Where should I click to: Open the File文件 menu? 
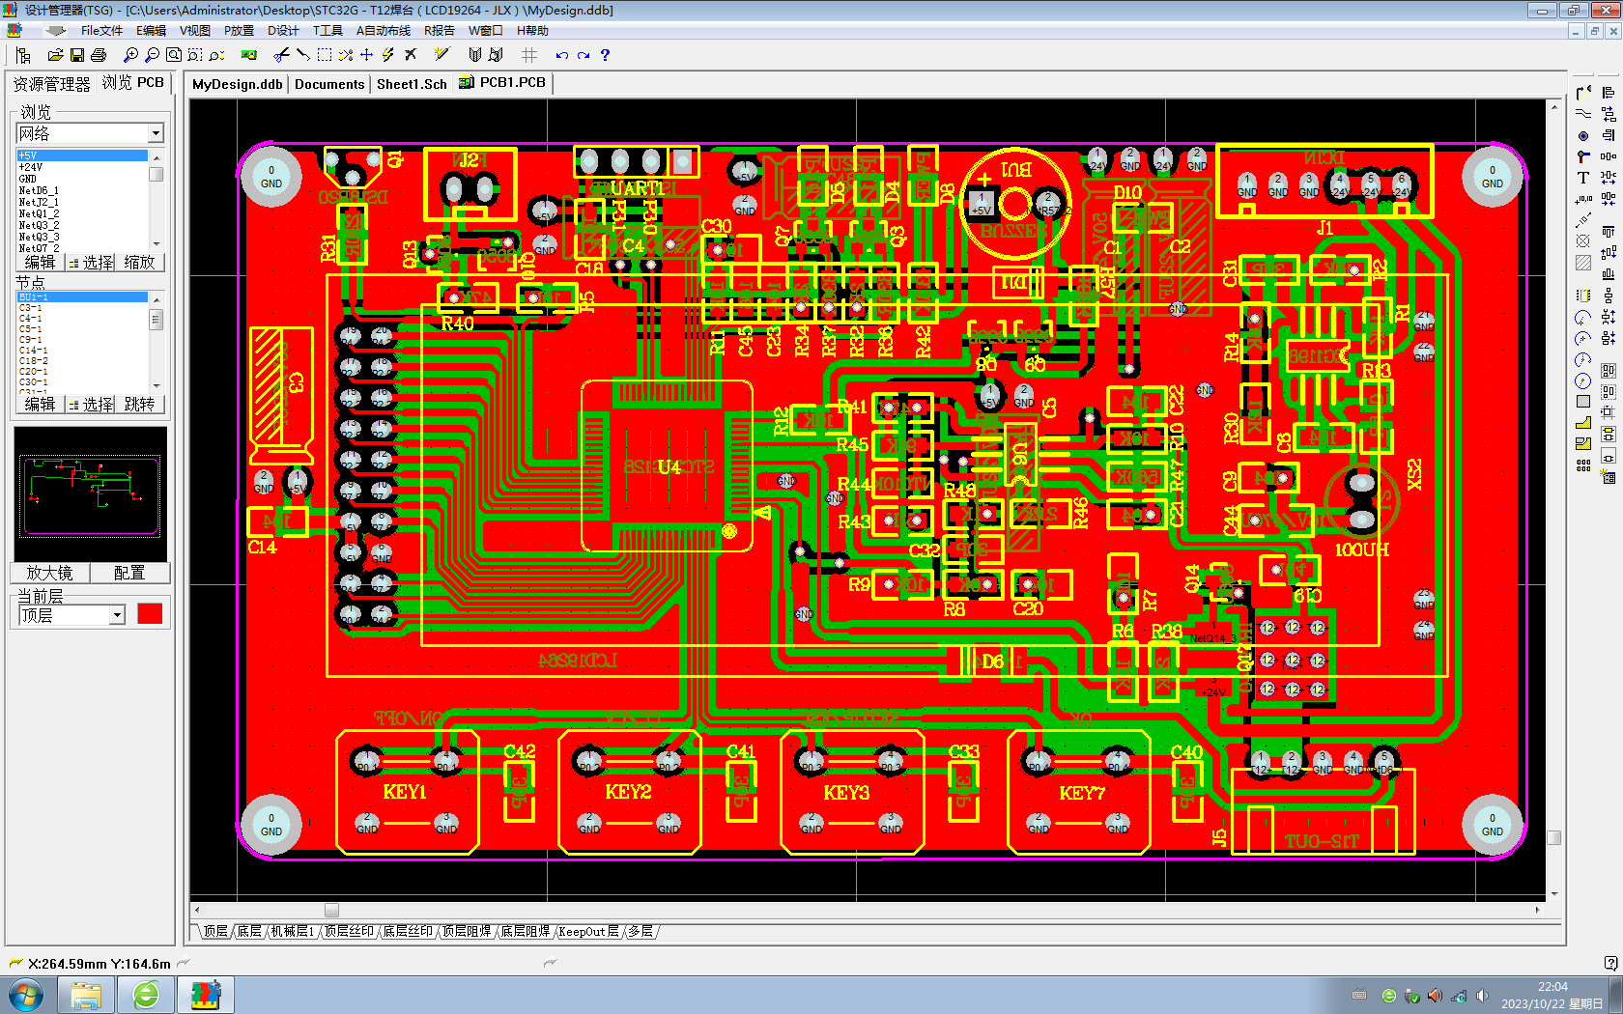[x=101, y=31]
